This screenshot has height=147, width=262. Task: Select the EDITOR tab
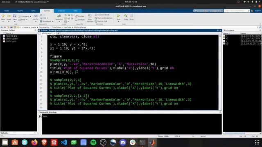47,11
